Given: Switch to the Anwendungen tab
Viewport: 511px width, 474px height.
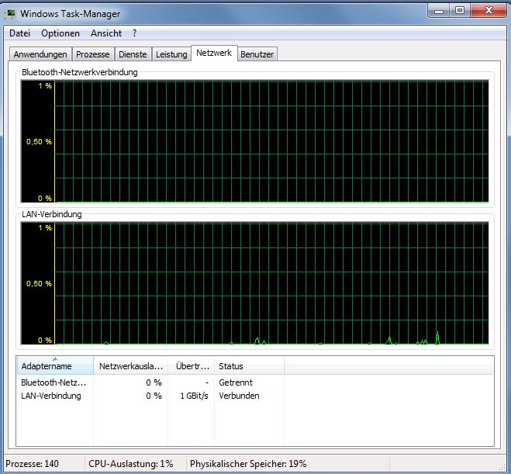Looking at the screenshot, I should (40, 54).
